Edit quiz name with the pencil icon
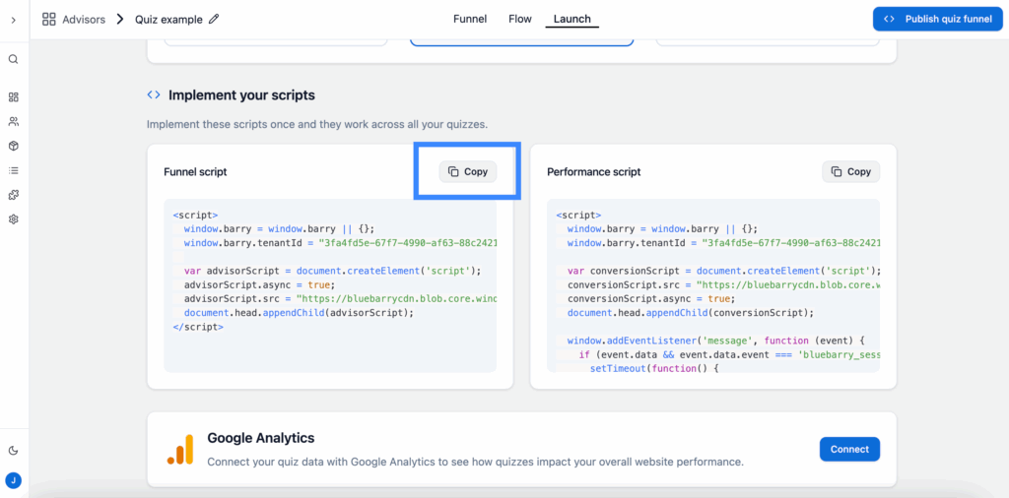1009x498 pixels. point(214,20)
